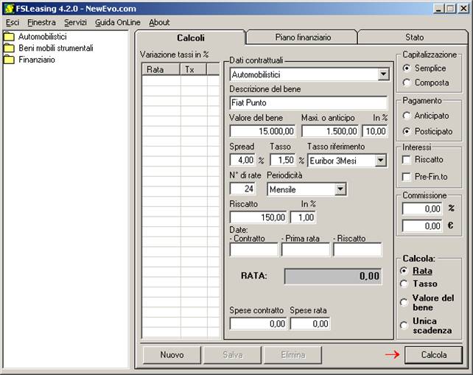Click the Spread field 4,00
Screen dimensions: 473x375
(242, 160)
